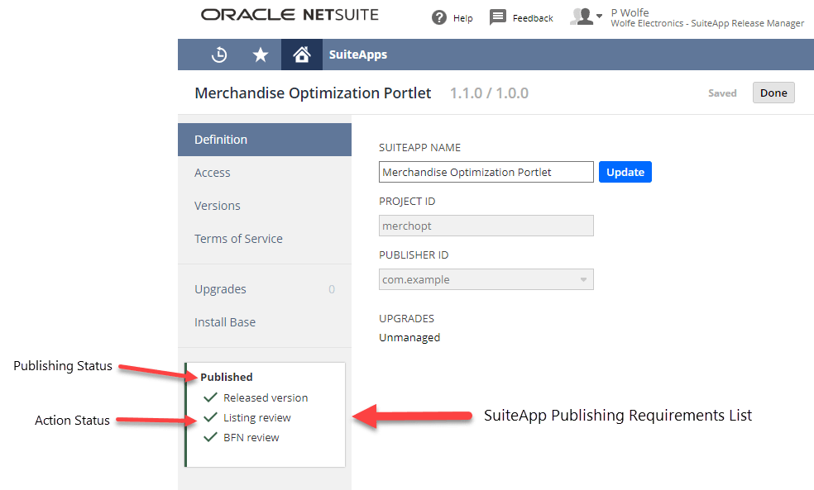Screen dimensions: 814x490
Task: Open the recent records history icon
Action: point(219,55)
